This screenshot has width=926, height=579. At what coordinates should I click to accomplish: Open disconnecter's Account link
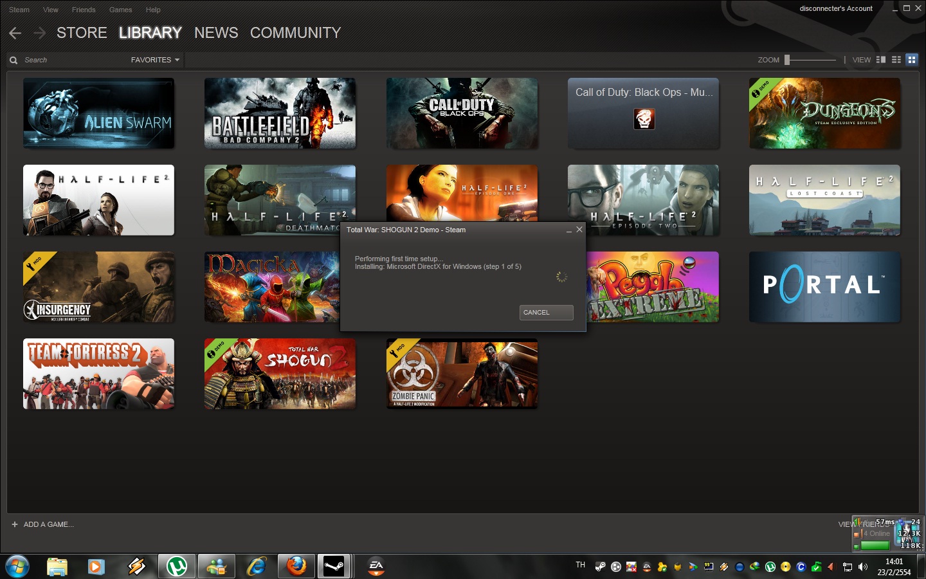click(836, 8)
